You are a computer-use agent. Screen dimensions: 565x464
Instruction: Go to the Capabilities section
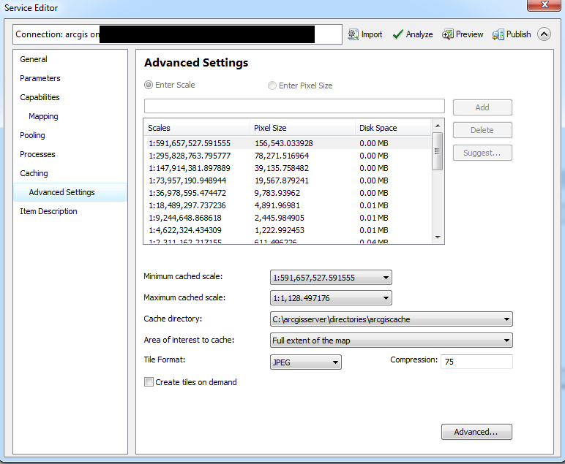click(40, 97)
